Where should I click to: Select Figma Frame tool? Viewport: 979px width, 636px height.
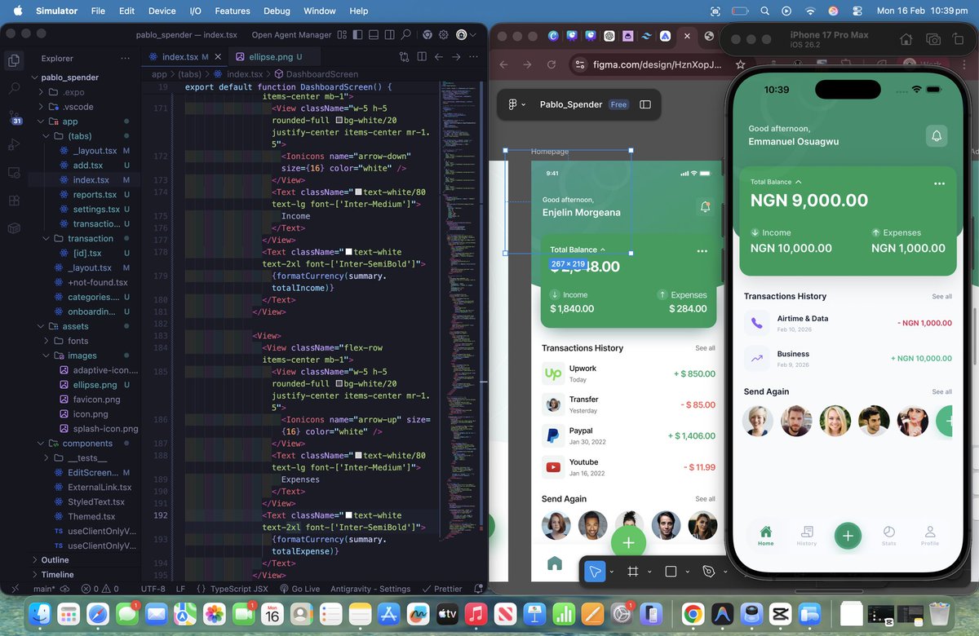tap(632, 572)
